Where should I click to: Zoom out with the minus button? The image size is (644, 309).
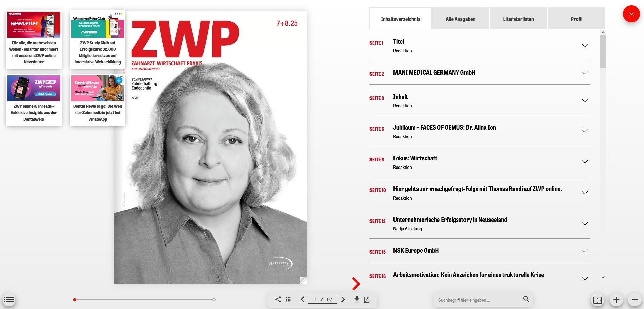click(x=635, y=300)
